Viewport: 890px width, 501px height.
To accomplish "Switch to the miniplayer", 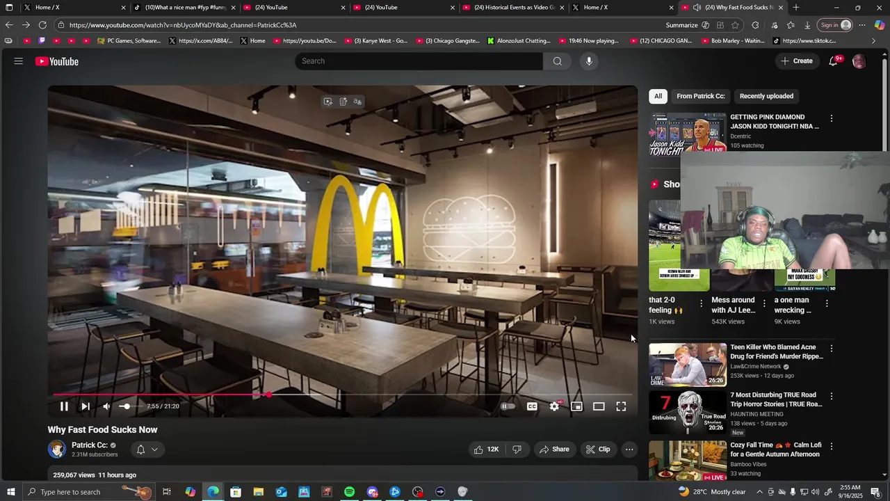I will (x=576, y=406).
